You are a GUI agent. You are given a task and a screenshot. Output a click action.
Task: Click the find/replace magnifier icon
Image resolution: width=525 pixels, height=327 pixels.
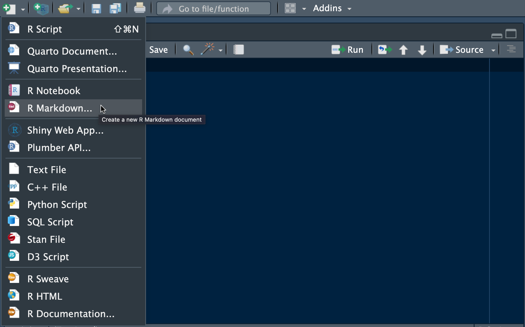tap(188, 50)
